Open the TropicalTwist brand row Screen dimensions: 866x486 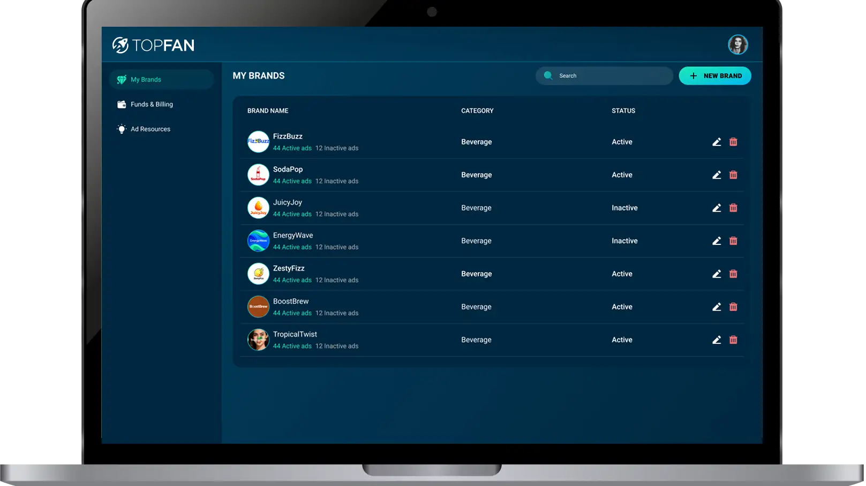point(295,334)
